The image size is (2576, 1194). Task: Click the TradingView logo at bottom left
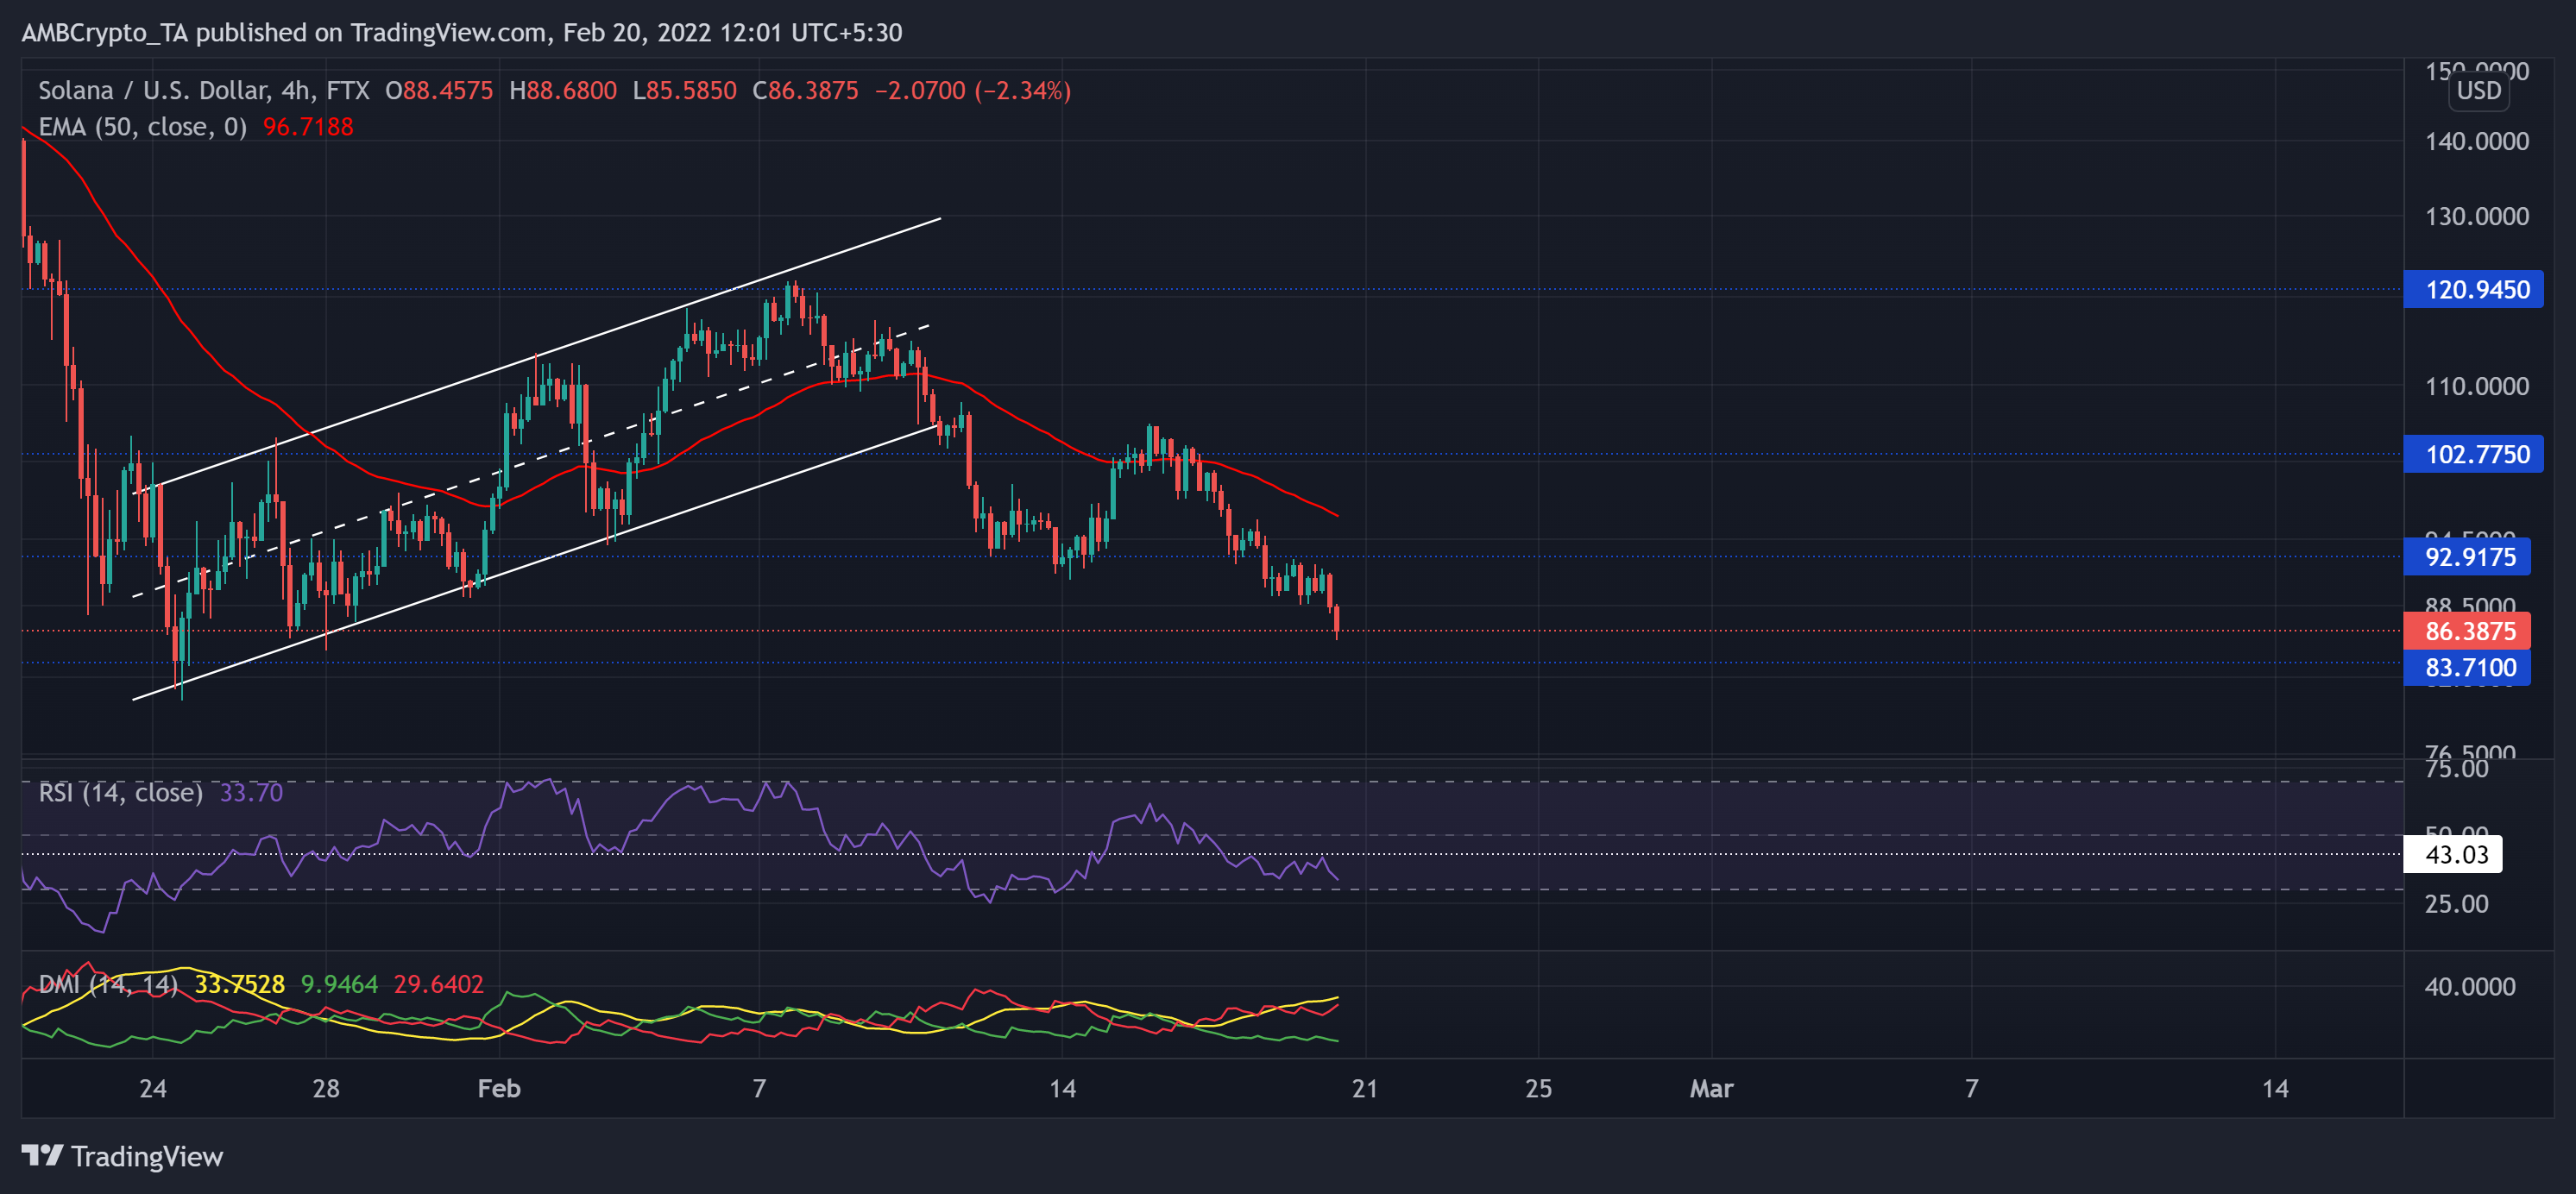pos(122,1156)
